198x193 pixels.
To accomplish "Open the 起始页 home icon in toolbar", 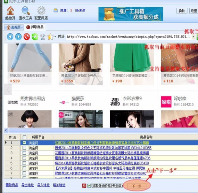I will tap(10, 11).
